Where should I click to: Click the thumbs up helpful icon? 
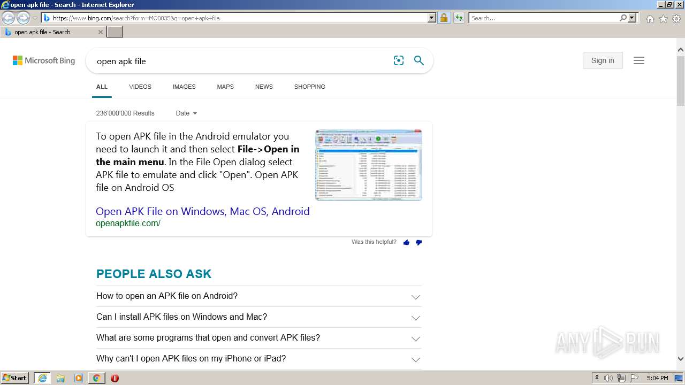pyautogui.click(x=406, y=243)
